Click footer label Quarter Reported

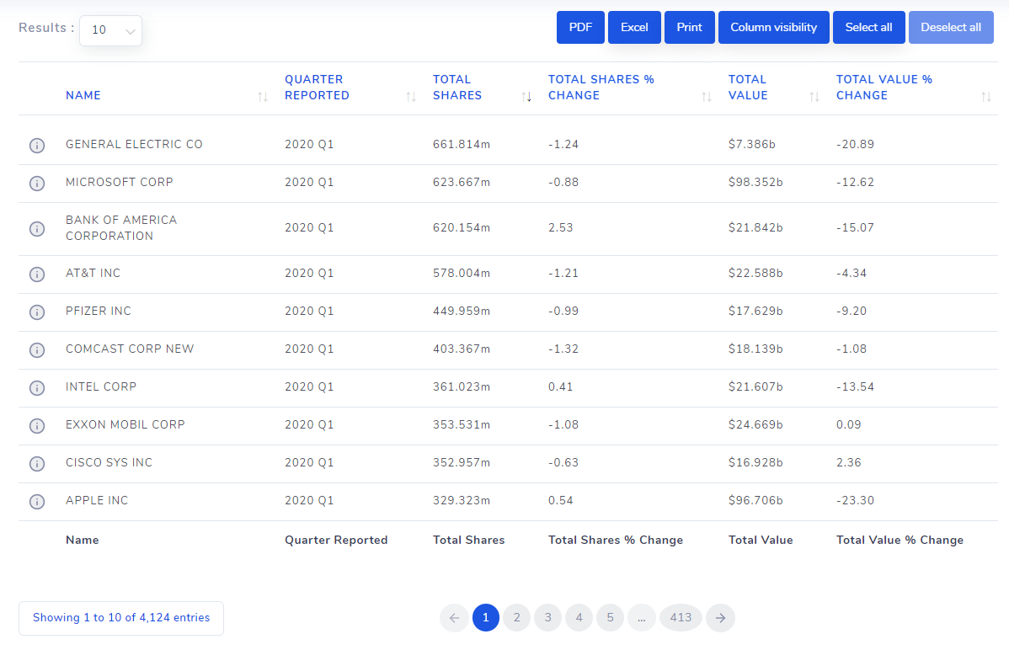(336, 540)
